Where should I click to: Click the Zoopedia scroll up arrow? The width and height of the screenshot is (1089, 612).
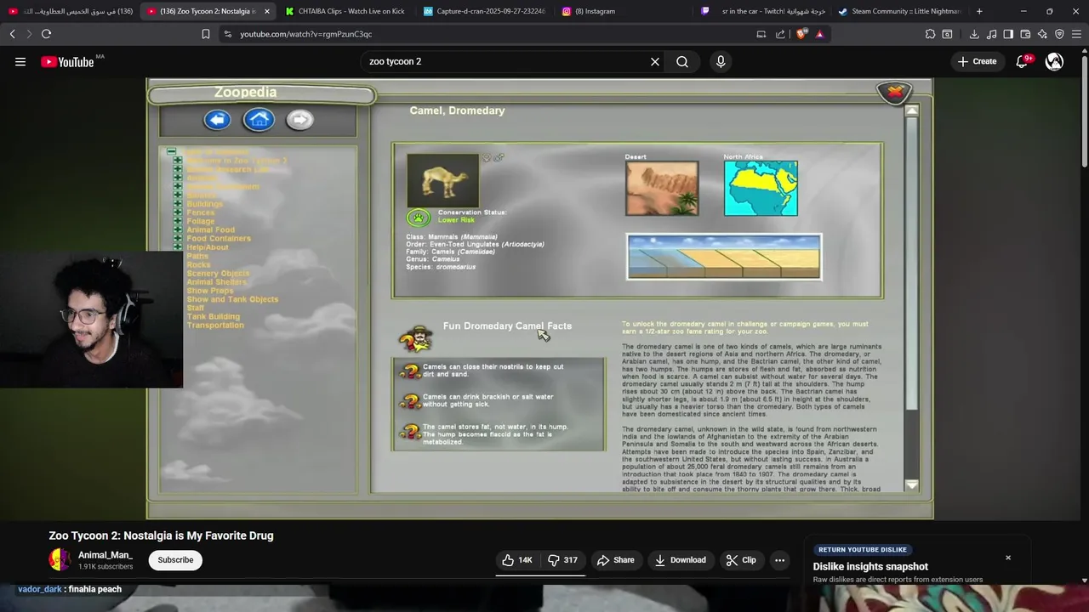[x=912, y=110]
